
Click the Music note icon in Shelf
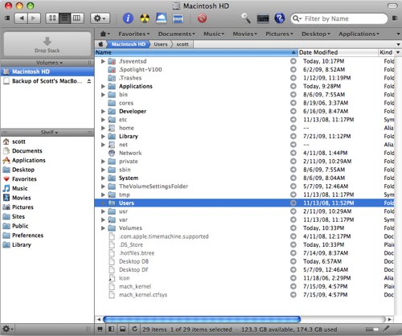[x=6, y=188]
